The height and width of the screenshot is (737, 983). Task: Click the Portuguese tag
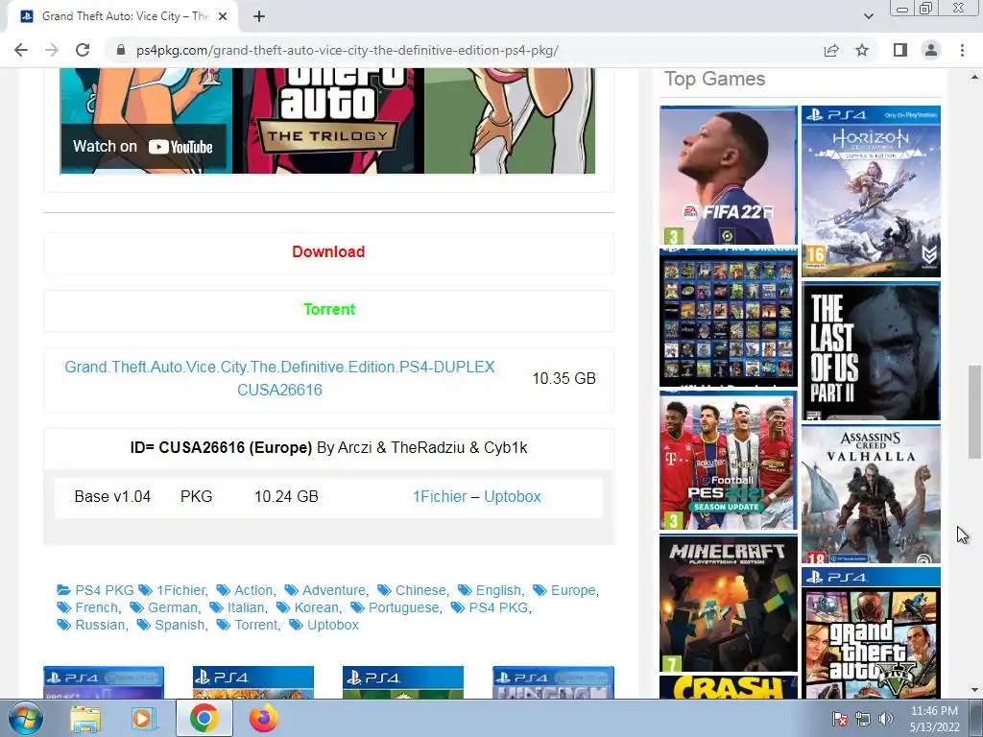click(404, 607)
